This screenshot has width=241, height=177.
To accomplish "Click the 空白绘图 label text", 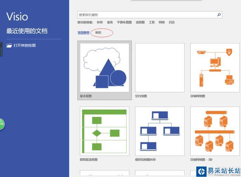I will (x=141, y=96).
